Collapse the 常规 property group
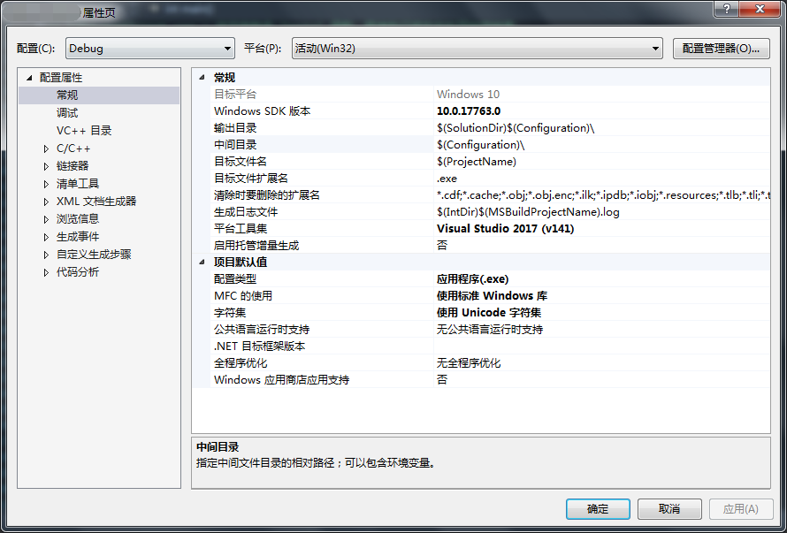This screenshot has width=787, height=533. pos(203,77)
